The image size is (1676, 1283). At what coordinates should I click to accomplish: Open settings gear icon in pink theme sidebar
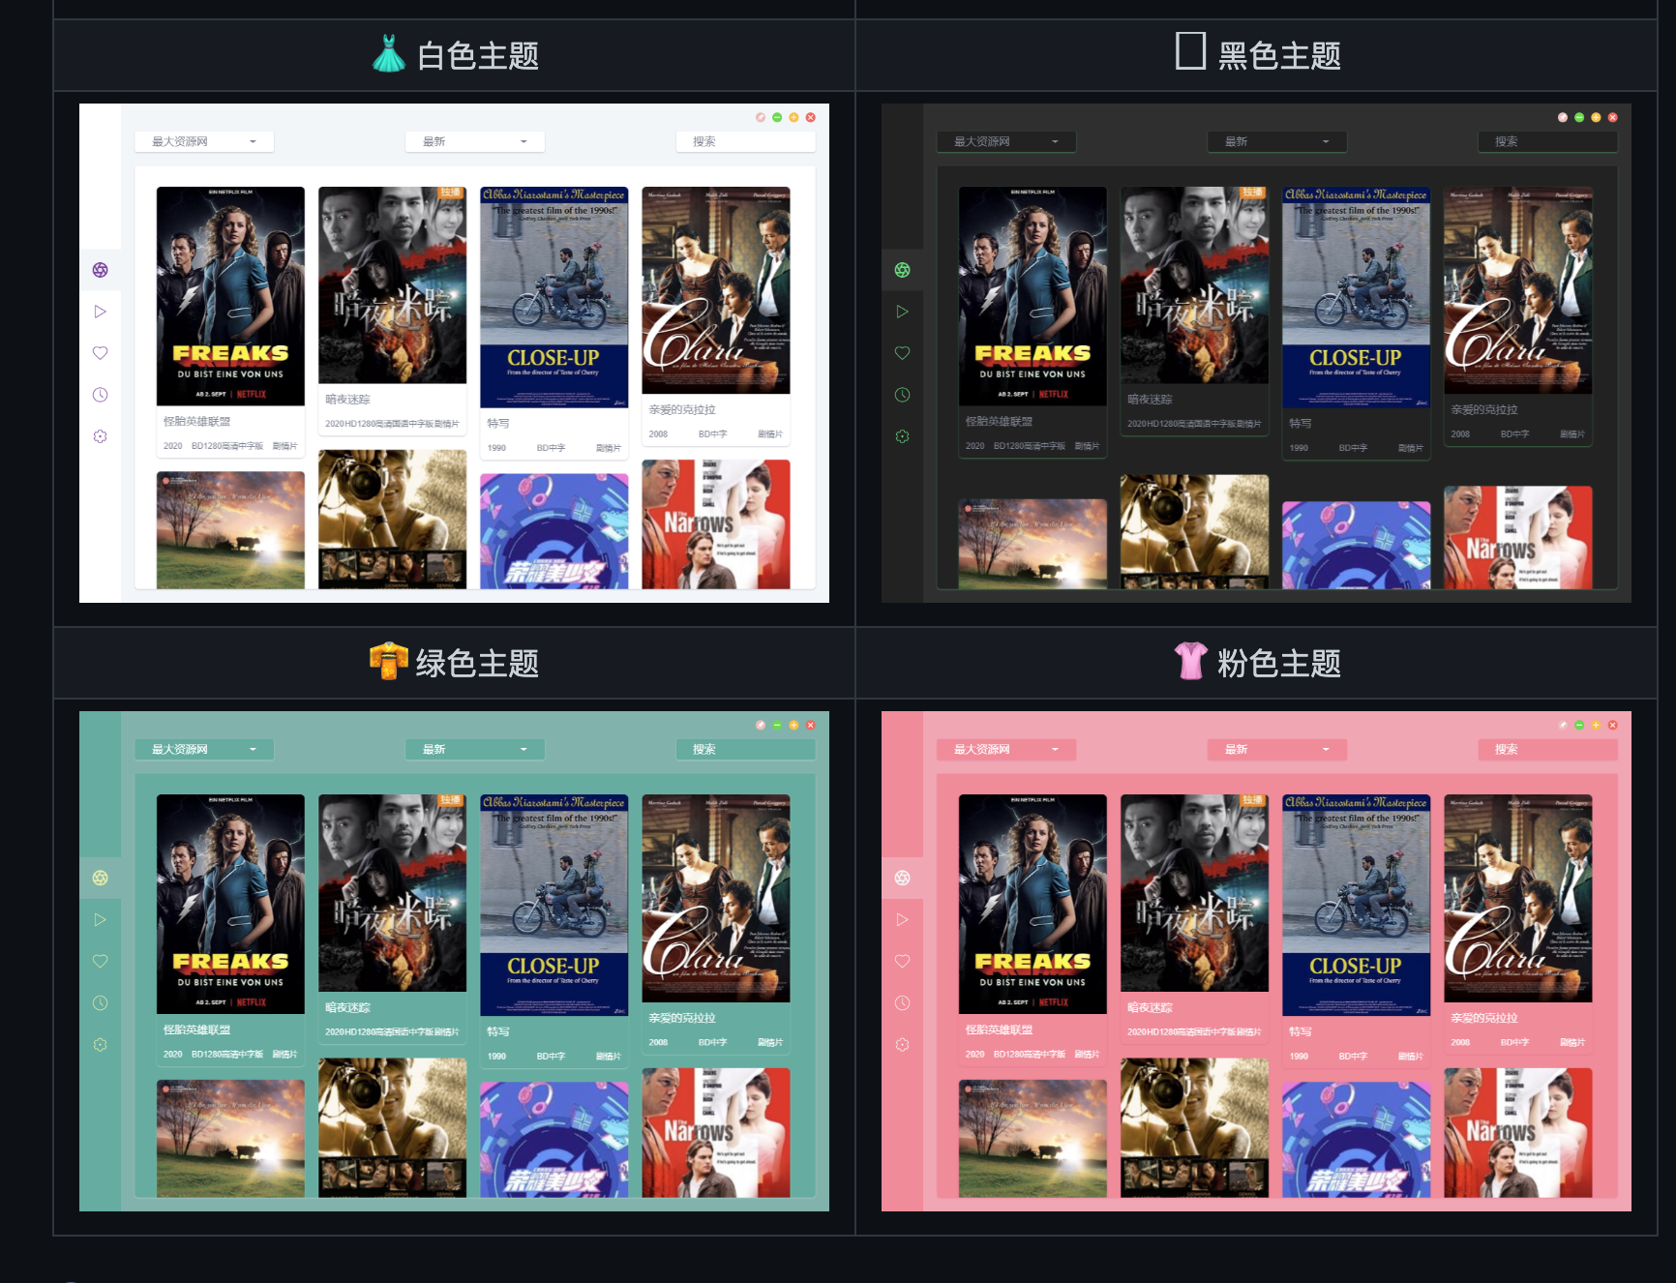[x=902, y=1045]
